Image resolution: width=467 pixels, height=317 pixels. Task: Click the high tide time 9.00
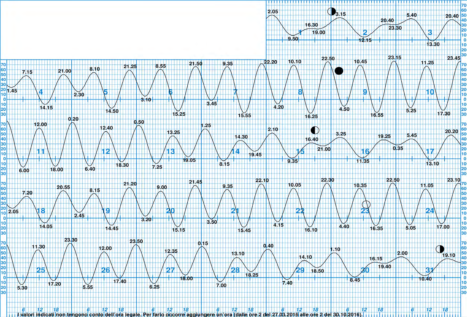tap(162, 187)
